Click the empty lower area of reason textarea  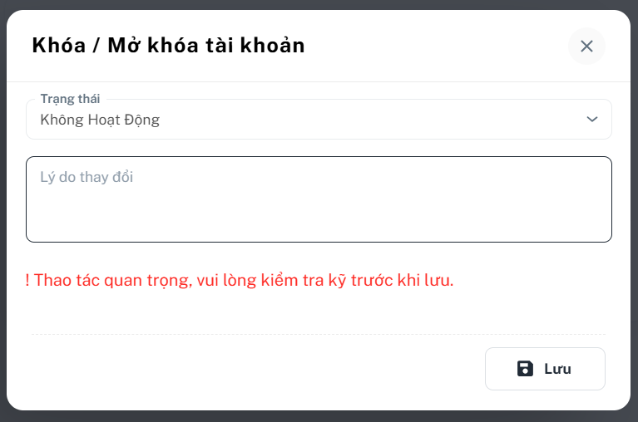319,219
